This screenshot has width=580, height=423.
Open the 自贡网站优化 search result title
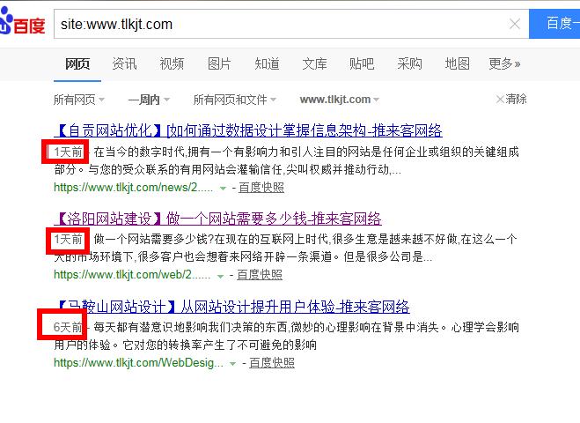(x=247, y=131)
